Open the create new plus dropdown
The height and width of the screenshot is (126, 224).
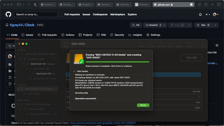pos(208,14)
